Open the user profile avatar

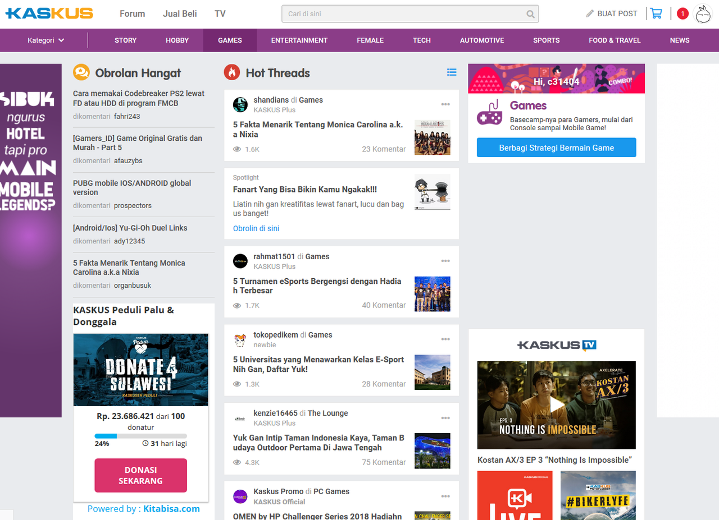tap(703, 14)
